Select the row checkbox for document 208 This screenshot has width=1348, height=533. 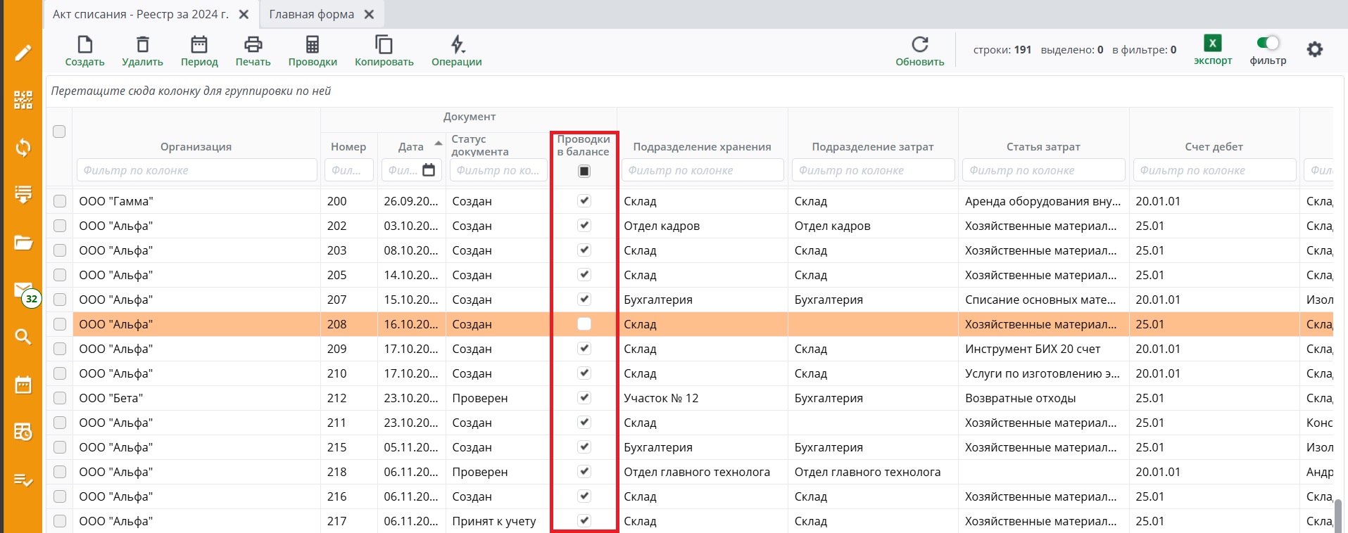(60, 324)
